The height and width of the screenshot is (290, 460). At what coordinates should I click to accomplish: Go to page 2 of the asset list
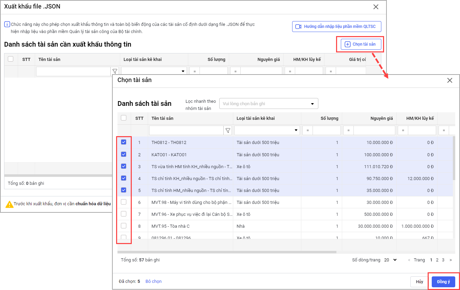[x=437, y=260]
